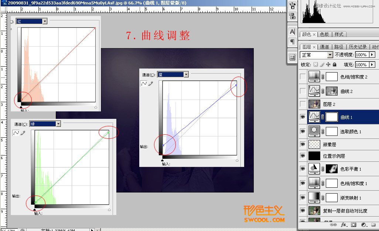Hide the 渐变映射 1 layer
Image resolution: width=379 pixels, height=231 pixels.
pyautogui.click(x=303, y=198)
